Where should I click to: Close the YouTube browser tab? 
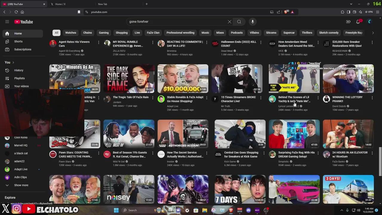click(44, 4)
